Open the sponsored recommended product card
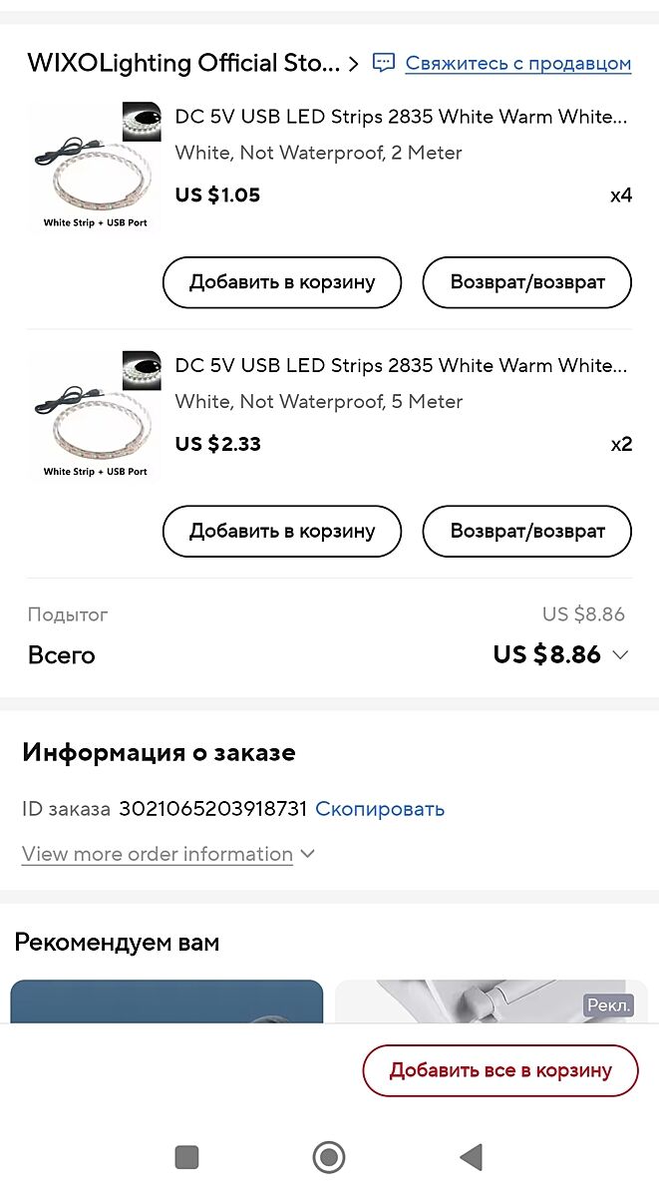 pos(479,1001)
